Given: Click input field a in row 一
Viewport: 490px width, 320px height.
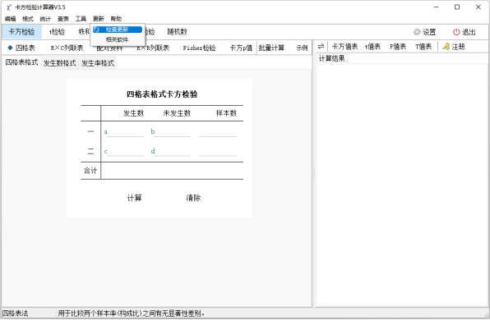Looking at the screenshot, I should (x=125, y=131).
